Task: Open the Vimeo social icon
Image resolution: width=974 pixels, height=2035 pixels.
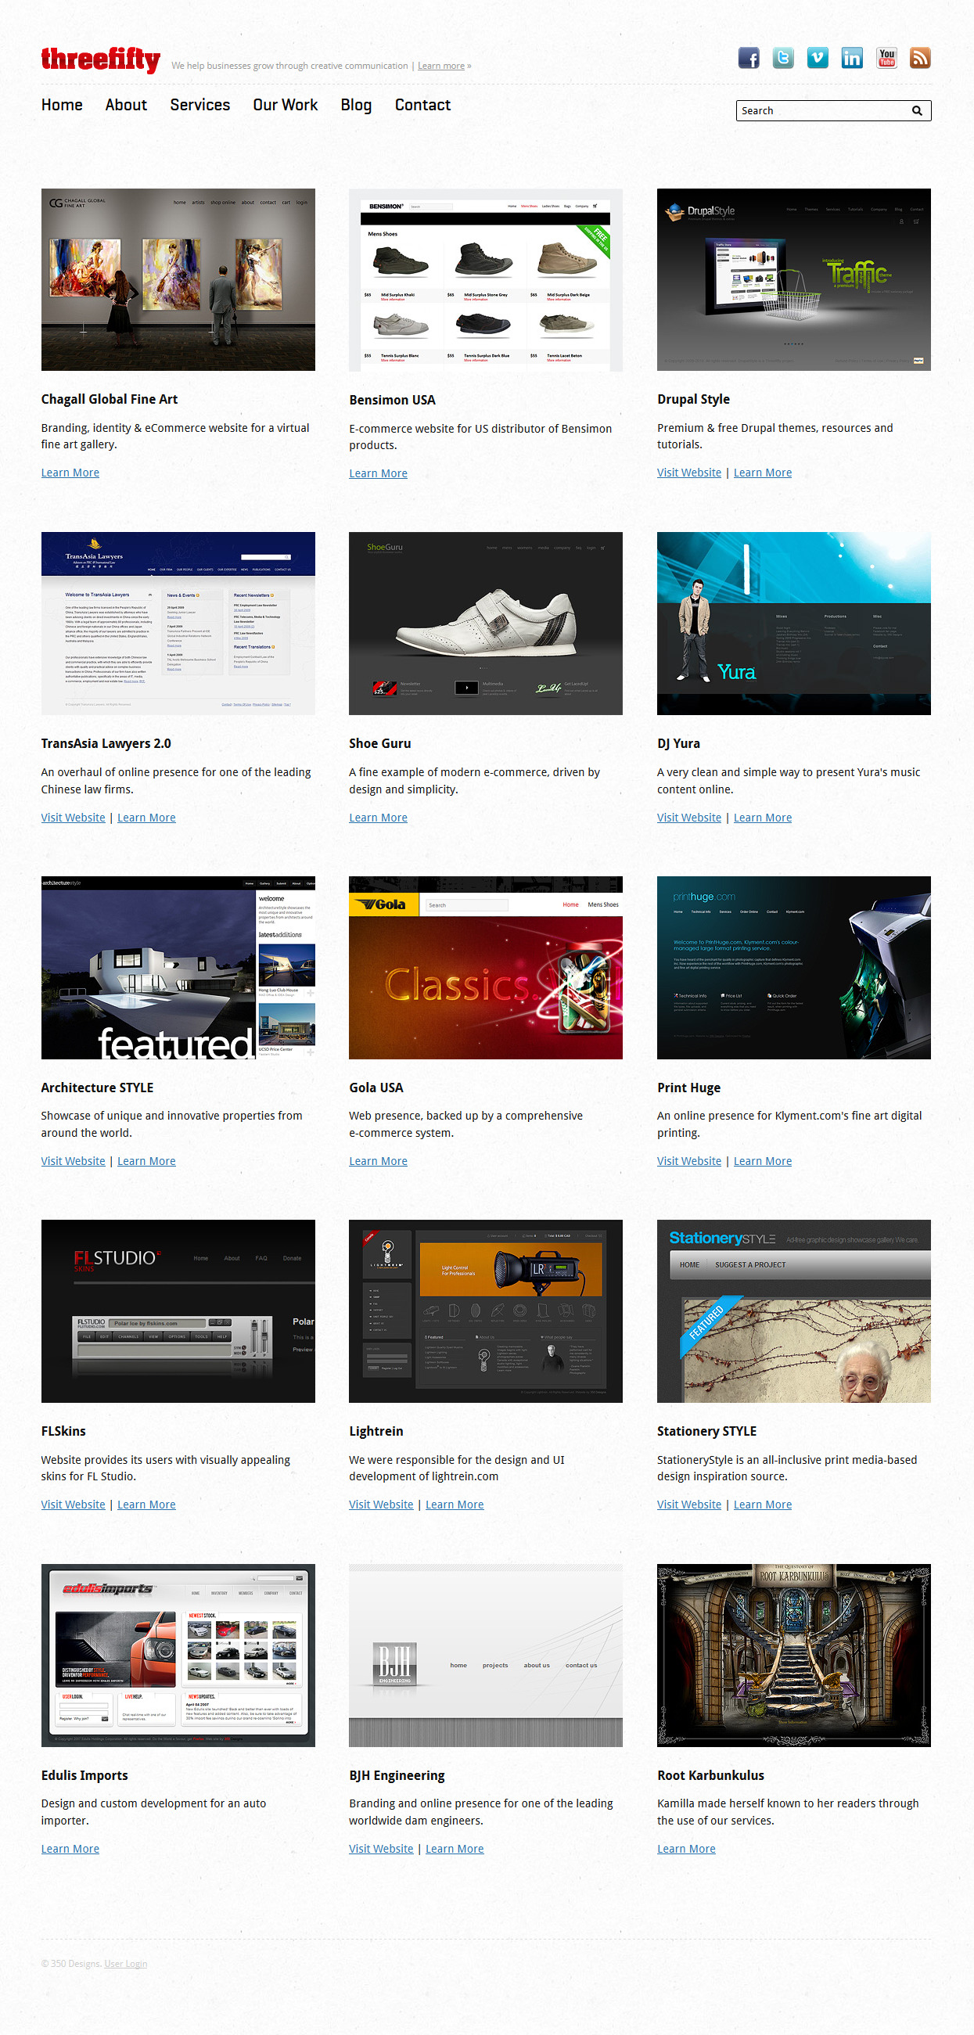Action: 818,58
